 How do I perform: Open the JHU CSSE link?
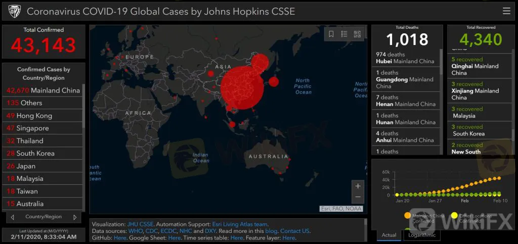[x=140, y=224]
